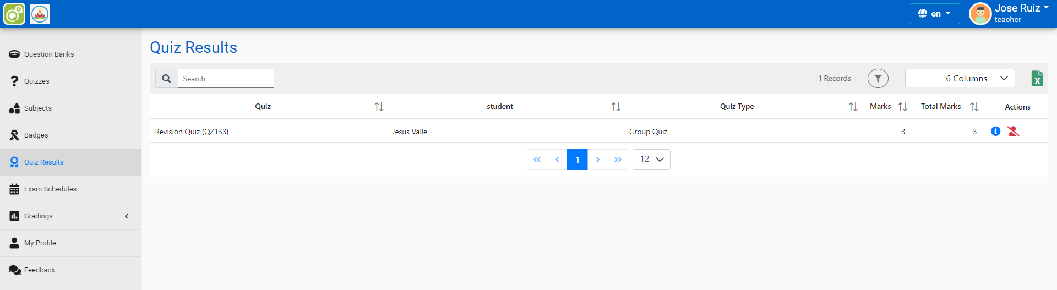Sort results by Total Marks arrows

(x=974, y=107)
